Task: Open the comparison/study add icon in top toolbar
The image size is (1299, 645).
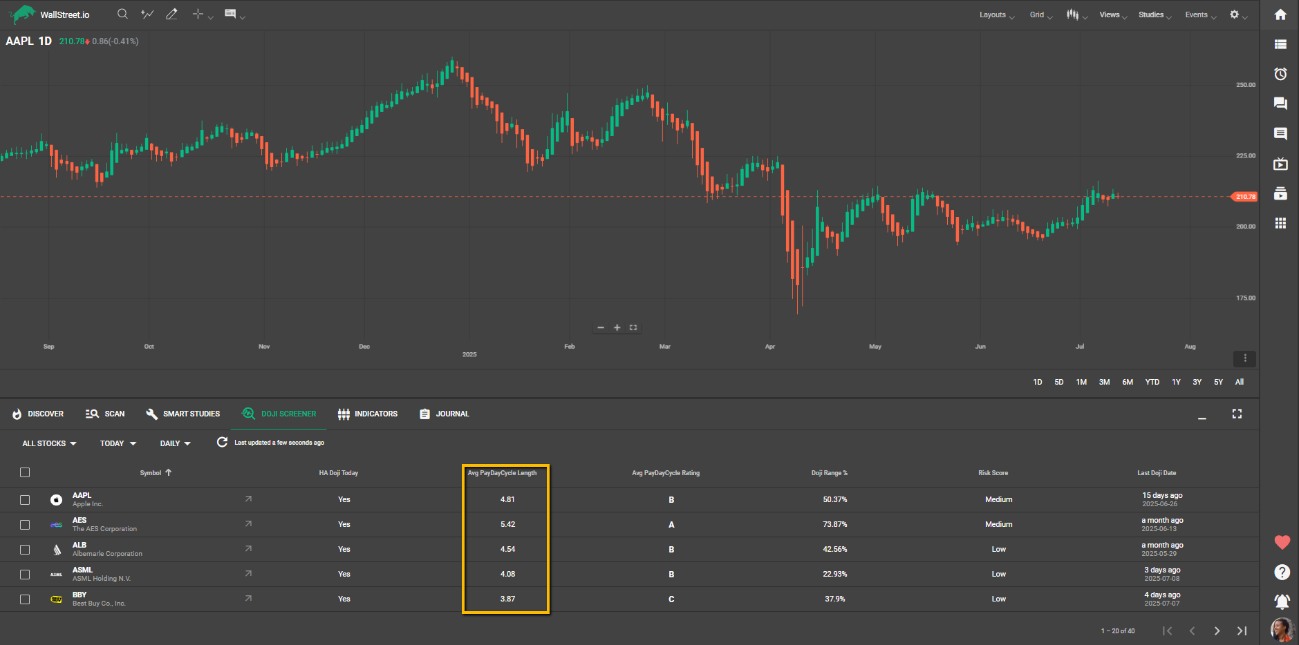Action: coord(147,14)
